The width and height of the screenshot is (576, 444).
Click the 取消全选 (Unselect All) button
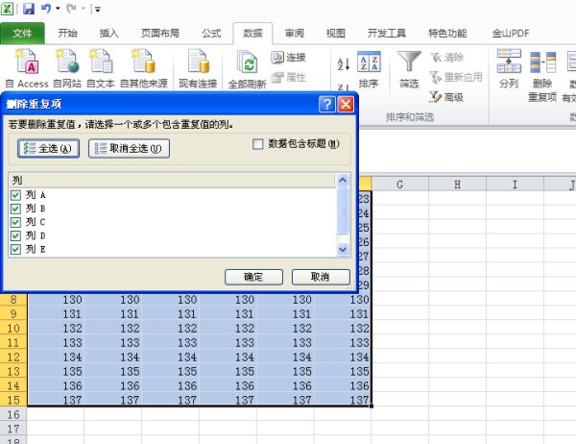click(x=129, y=149)
